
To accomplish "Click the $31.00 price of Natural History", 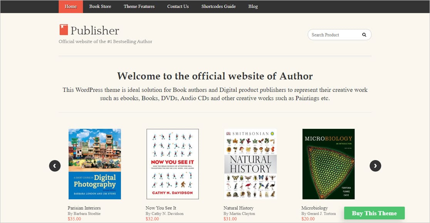I will click(x=230, y=219).
